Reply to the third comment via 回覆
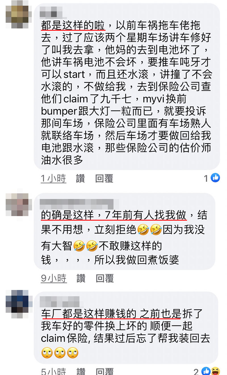The image size is (227, 375). (105, 371)
